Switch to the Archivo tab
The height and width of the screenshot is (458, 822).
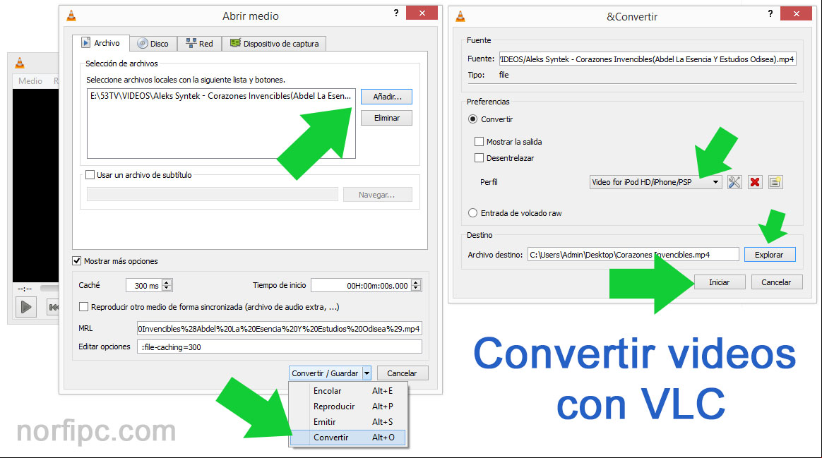101,43
